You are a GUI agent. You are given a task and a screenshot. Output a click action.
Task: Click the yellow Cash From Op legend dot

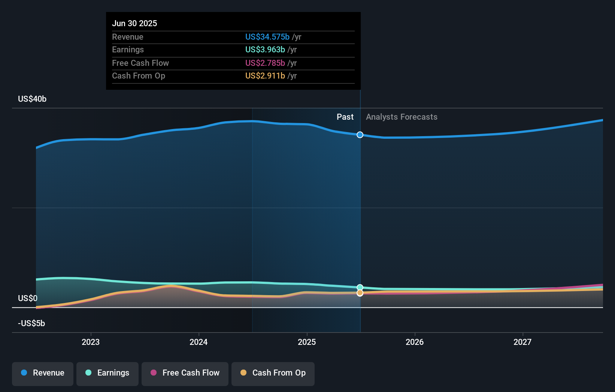[x=243, y=373]
